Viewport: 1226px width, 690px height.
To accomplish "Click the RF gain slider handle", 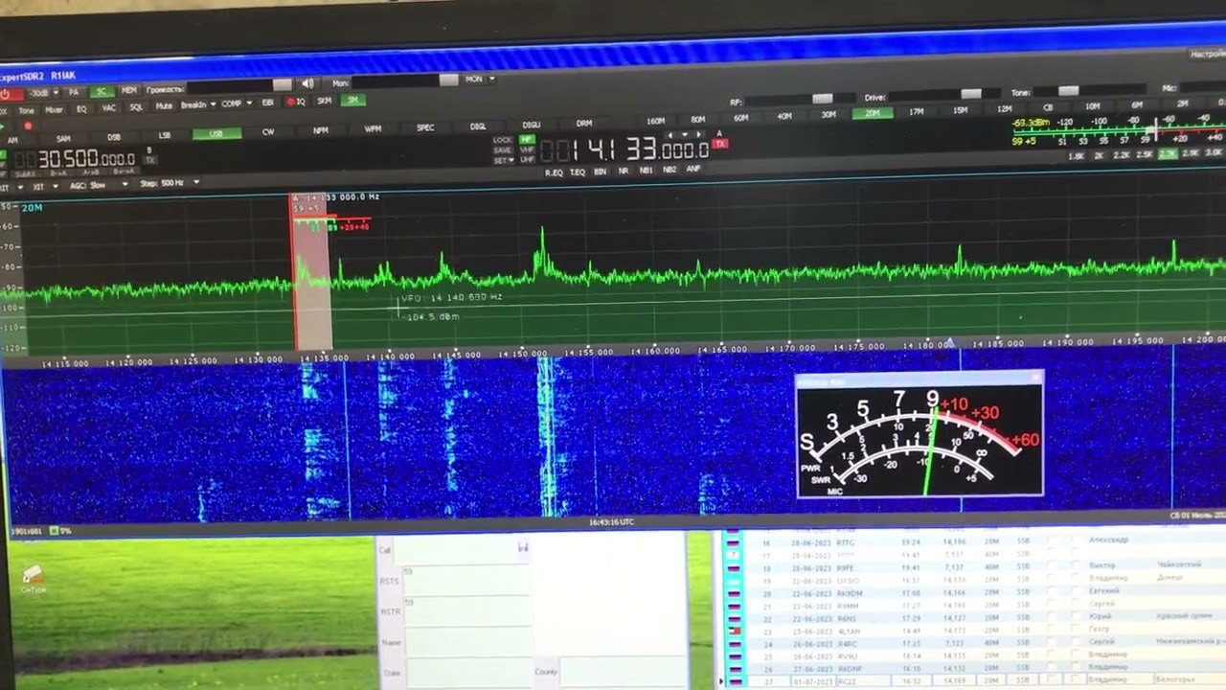I will (x=822, y=98).
